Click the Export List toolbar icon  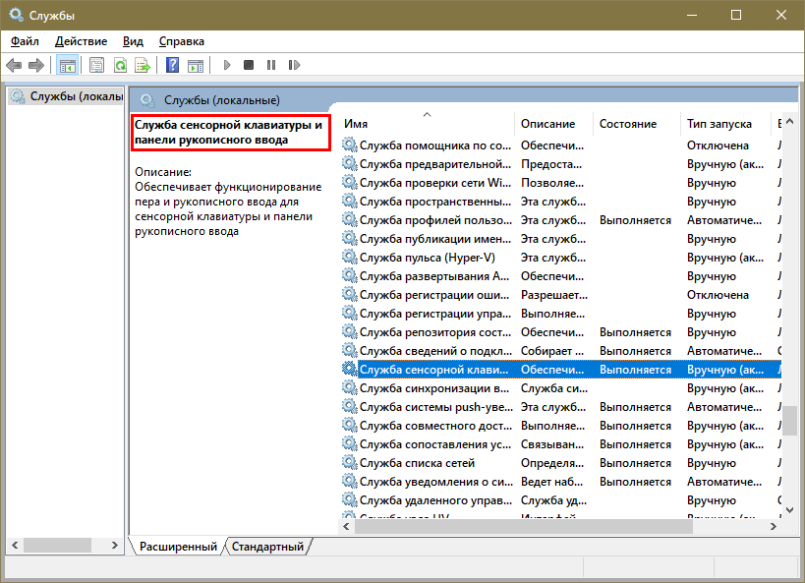(143, 65)
